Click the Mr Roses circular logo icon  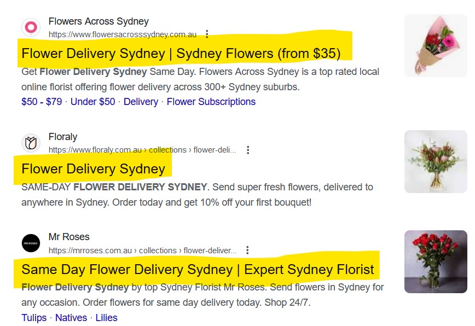coord(30,242)
